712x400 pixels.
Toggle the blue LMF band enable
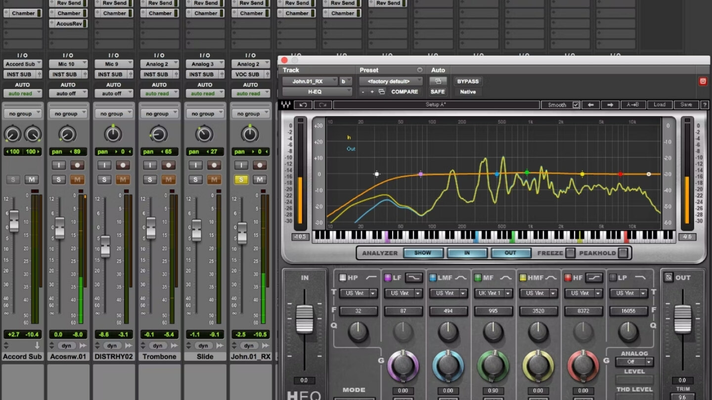click(433, 278)
